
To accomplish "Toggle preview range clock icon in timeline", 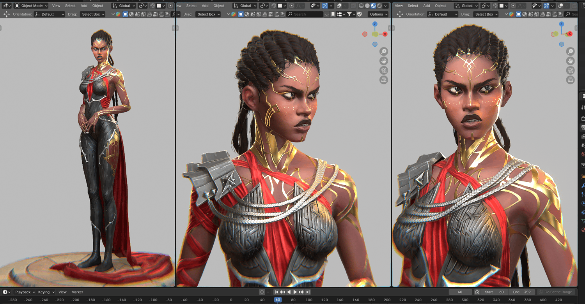I will pyautogui.click(x=477, y=292).
